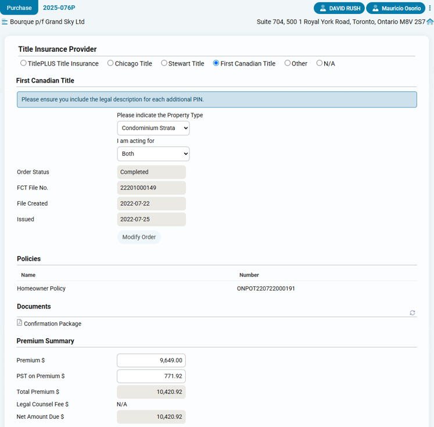Select First Canadian Title radio option

pyautogui.click(x=216, y=63)
